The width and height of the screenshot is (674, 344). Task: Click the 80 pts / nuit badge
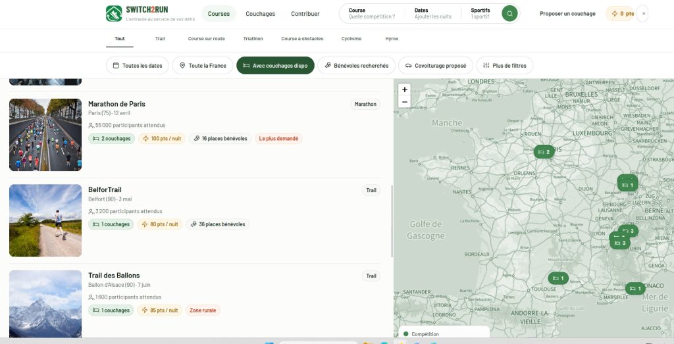[x=160, y=224]
